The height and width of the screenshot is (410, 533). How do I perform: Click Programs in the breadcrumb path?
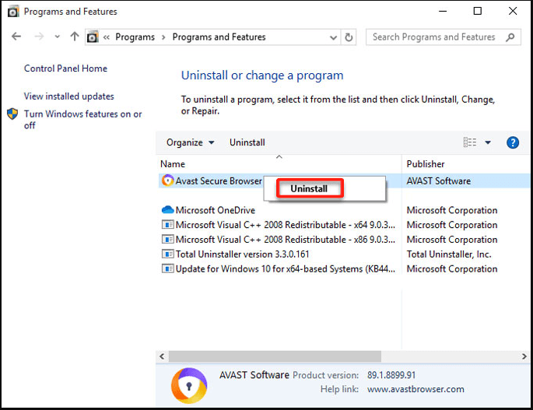135,37
